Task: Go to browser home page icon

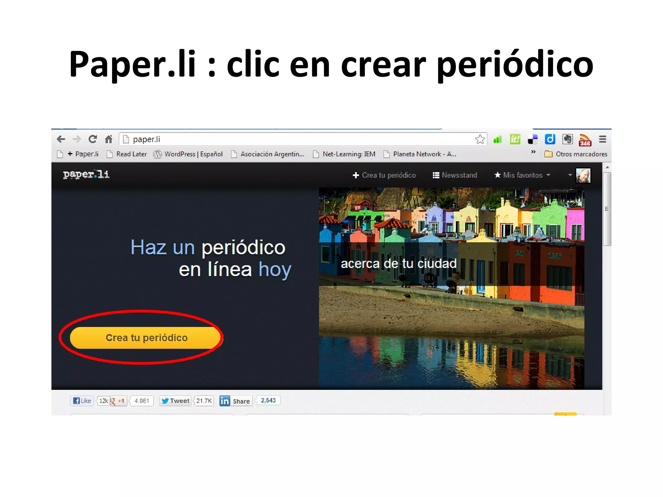Action: (x=108, y=139)
